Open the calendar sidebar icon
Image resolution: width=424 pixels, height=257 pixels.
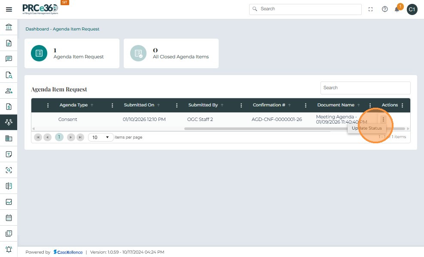9,218
